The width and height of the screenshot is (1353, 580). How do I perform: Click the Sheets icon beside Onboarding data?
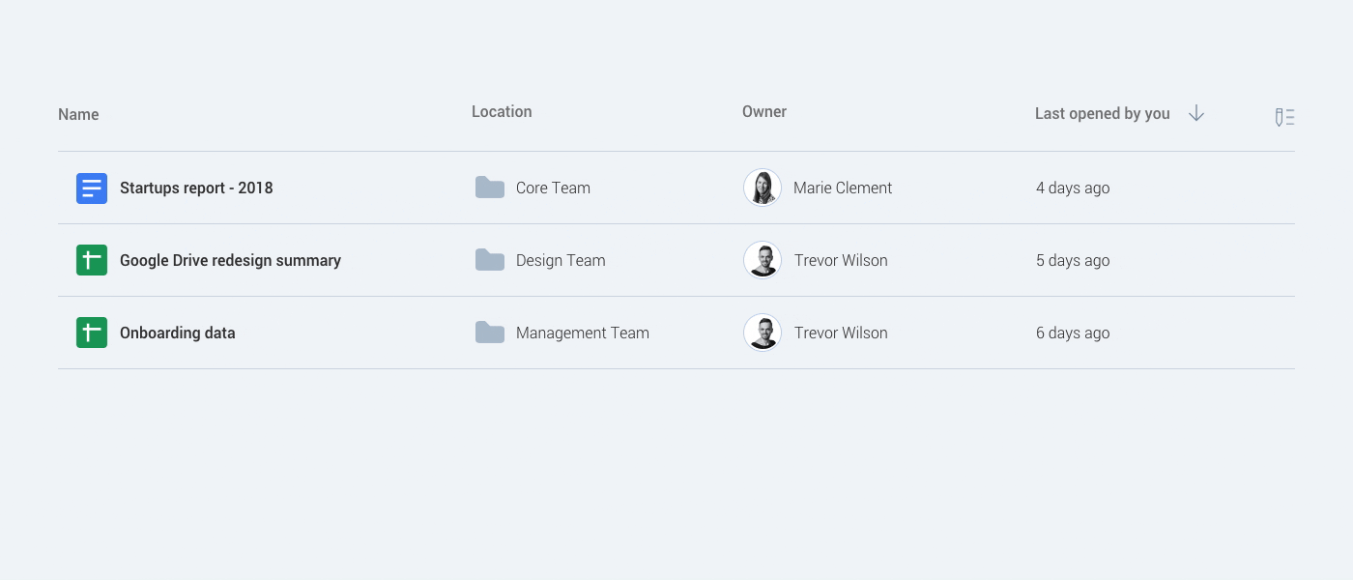pos(92,333)
